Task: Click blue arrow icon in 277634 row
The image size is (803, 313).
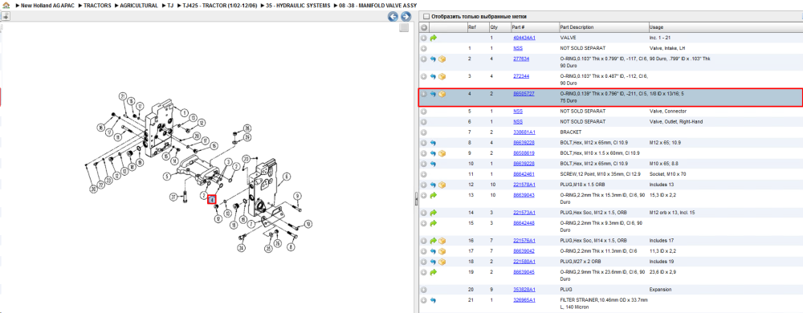Action: pos(434,59)
